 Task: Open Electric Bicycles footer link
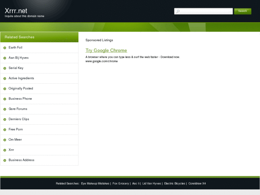click(x=175, y=184)
